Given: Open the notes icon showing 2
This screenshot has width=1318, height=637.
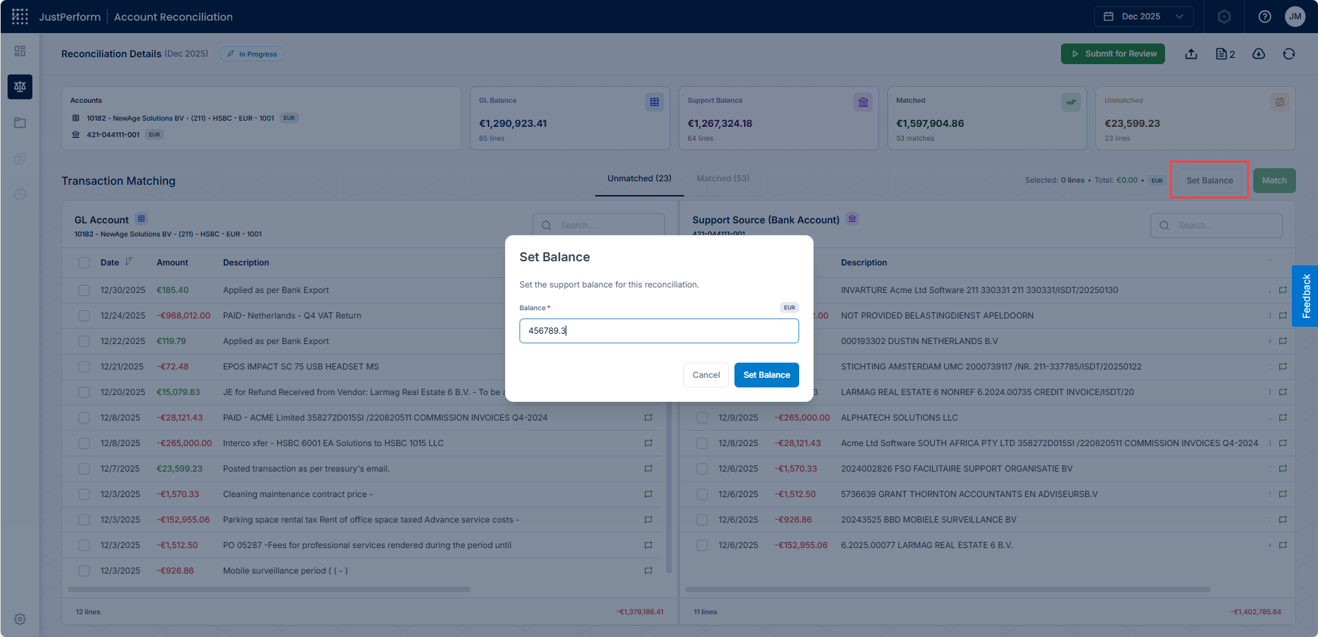Looking at the screenshot, I should [x=1225, y=54].
